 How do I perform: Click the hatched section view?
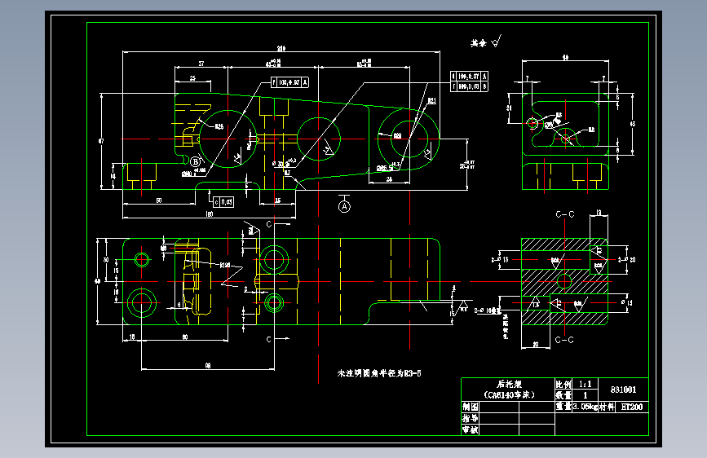point(564,282)
